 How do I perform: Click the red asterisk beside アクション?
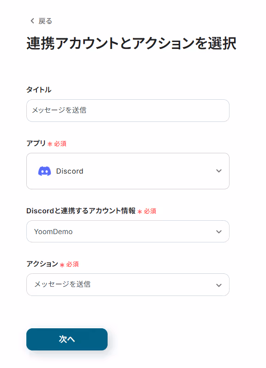(x=62, y=265)
